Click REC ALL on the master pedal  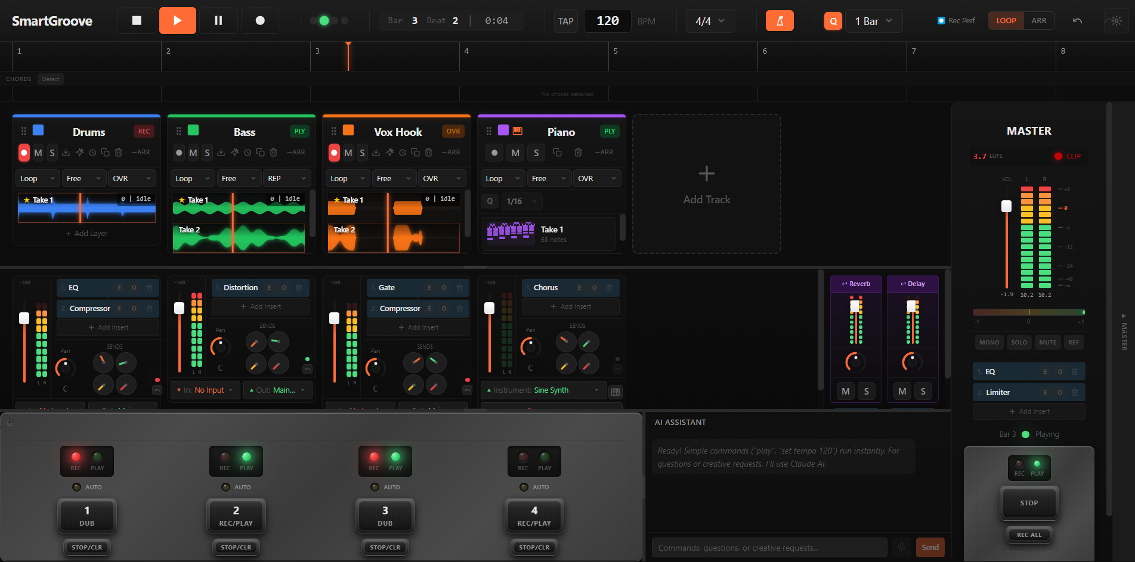1029,535
